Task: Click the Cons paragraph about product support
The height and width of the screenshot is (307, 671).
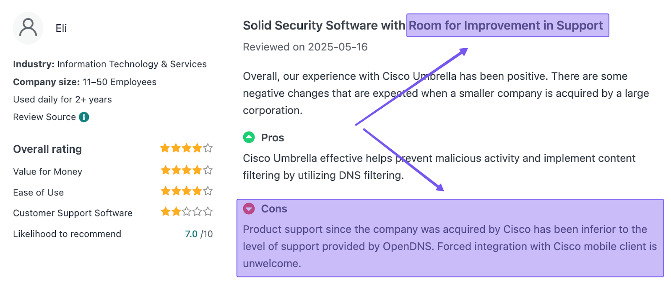Action: pos(450,246)
